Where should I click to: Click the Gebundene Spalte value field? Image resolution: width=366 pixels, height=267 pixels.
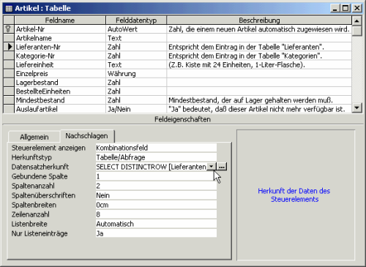156,176
